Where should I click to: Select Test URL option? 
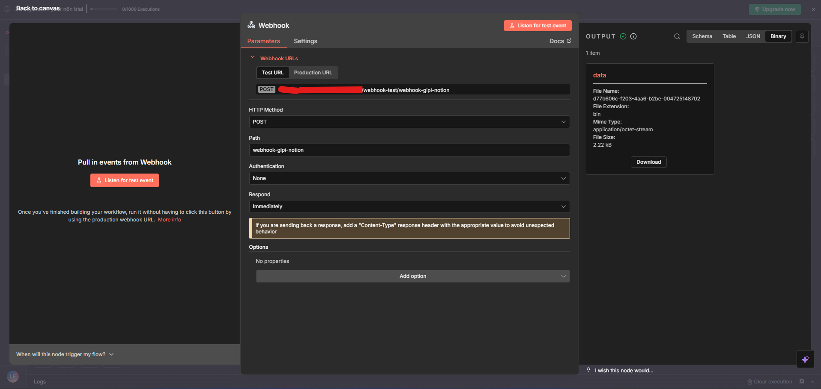click(x=272, y=73)
